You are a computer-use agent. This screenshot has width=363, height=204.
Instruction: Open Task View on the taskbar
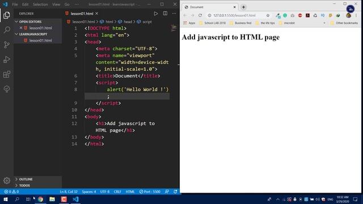[x=28, y=199]
